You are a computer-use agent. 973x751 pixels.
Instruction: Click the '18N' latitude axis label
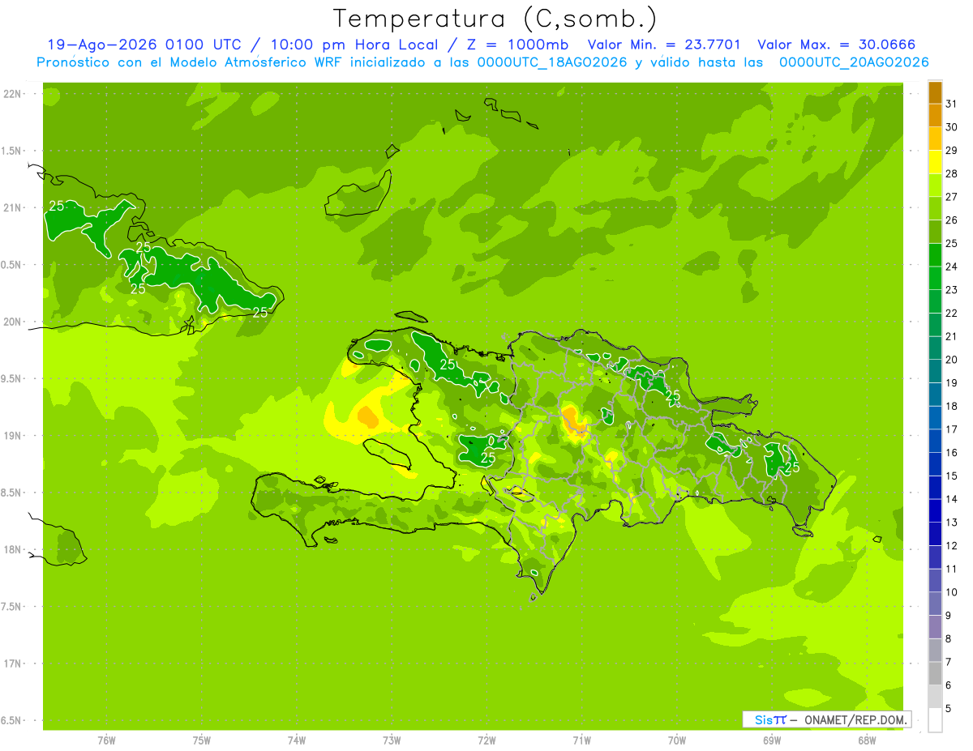[12, 550]
